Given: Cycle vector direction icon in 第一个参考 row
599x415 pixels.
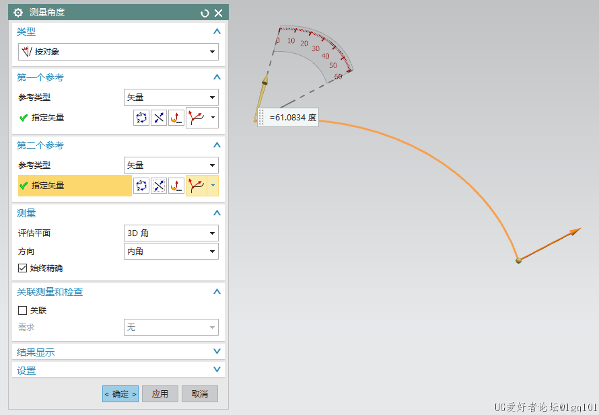Looking at the screenshot, I should click(x=141, y=118).
